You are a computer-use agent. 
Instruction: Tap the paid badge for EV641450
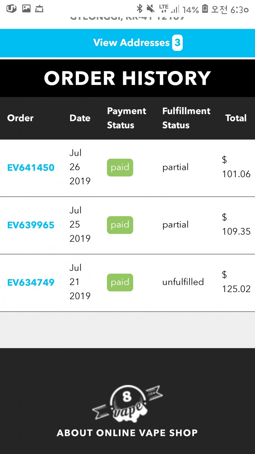click(x=120, y=167)
